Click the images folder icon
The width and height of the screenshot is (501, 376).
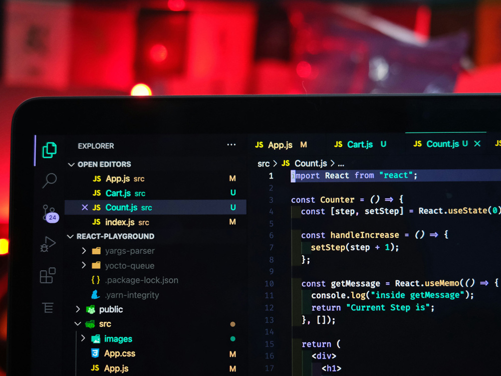[96, 339]
